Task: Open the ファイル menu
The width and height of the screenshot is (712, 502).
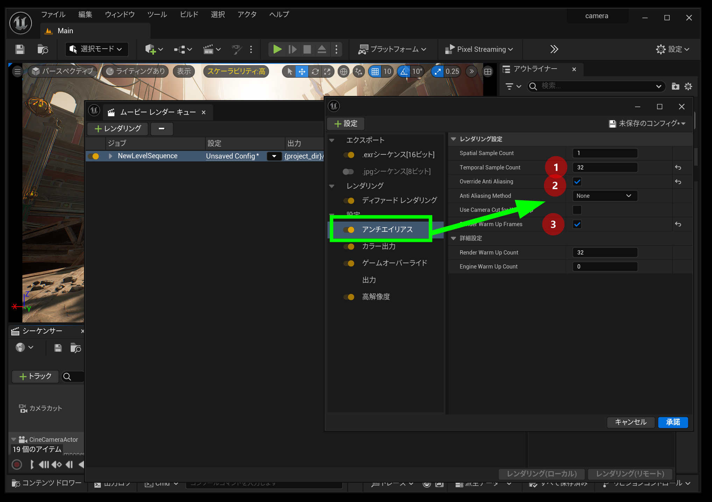Action: tap(53, 15)
